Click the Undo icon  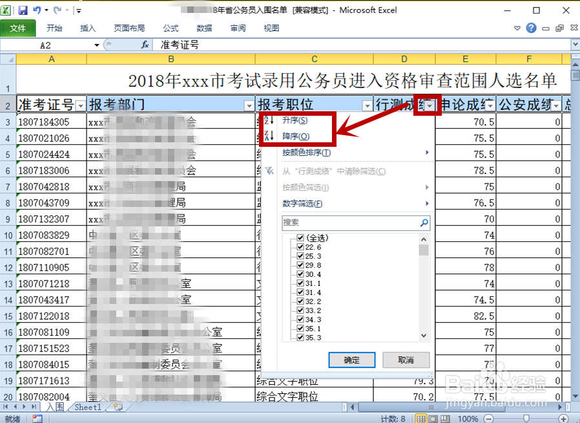[37, 10]
